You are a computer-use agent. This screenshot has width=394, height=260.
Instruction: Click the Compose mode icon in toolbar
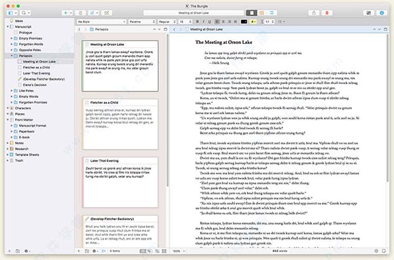click(x=368, y=13)
